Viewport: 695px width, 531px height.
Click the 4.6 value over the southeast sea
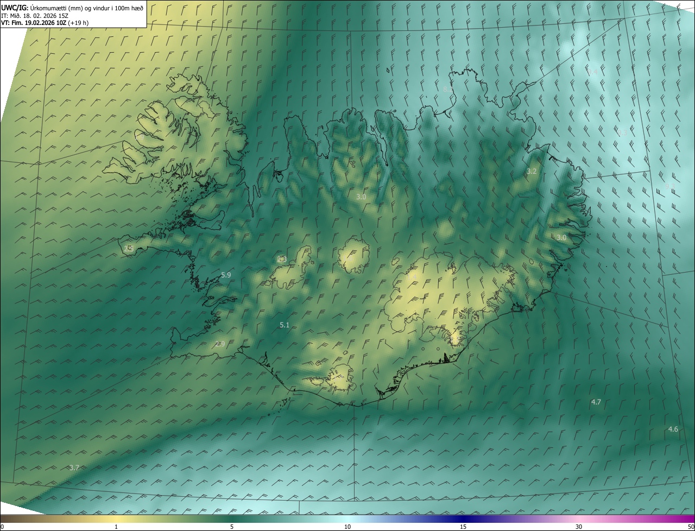point(673,429)
